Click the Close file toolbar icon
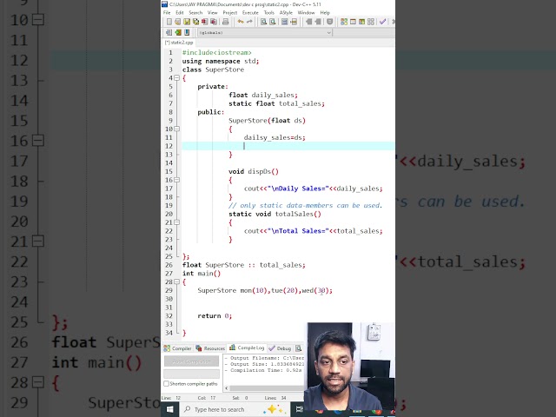The height and width of the screenshot is (417, 556). point(205,22)
